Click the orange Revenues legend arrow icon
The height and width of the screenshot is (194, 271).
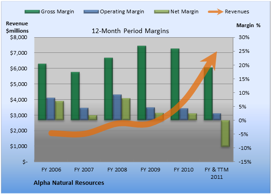pos(216,12)
